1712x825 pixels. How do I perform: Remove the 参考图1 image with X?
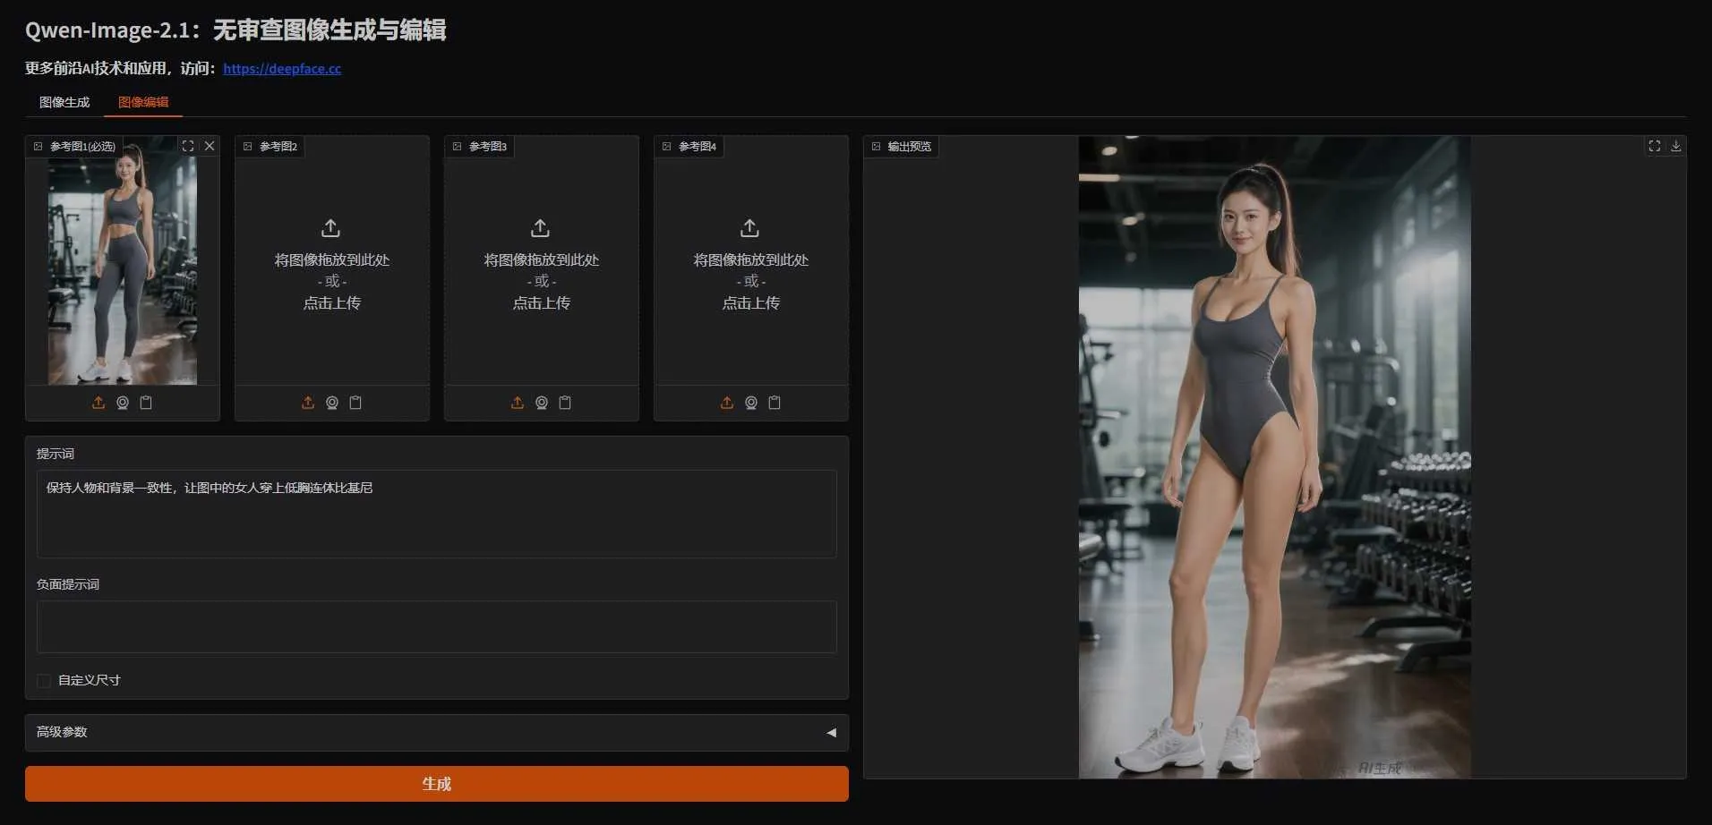click(210, 146)
